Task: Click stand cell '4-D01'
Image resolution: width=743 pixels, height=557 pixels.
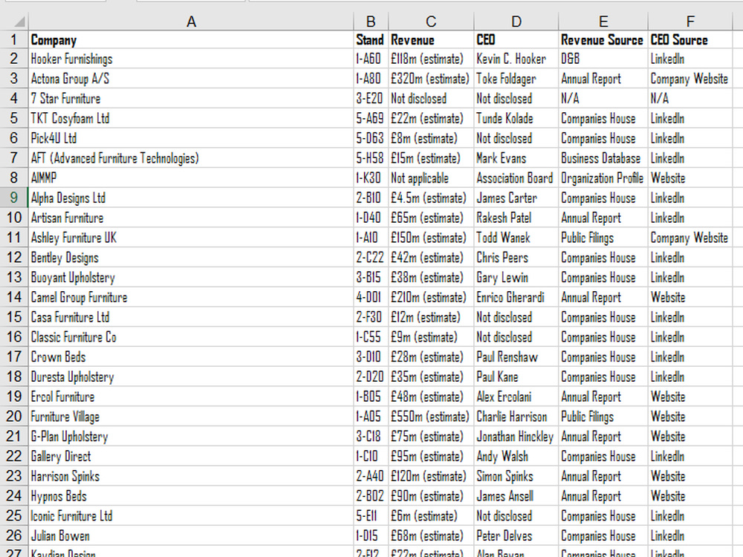Action: 371,298
